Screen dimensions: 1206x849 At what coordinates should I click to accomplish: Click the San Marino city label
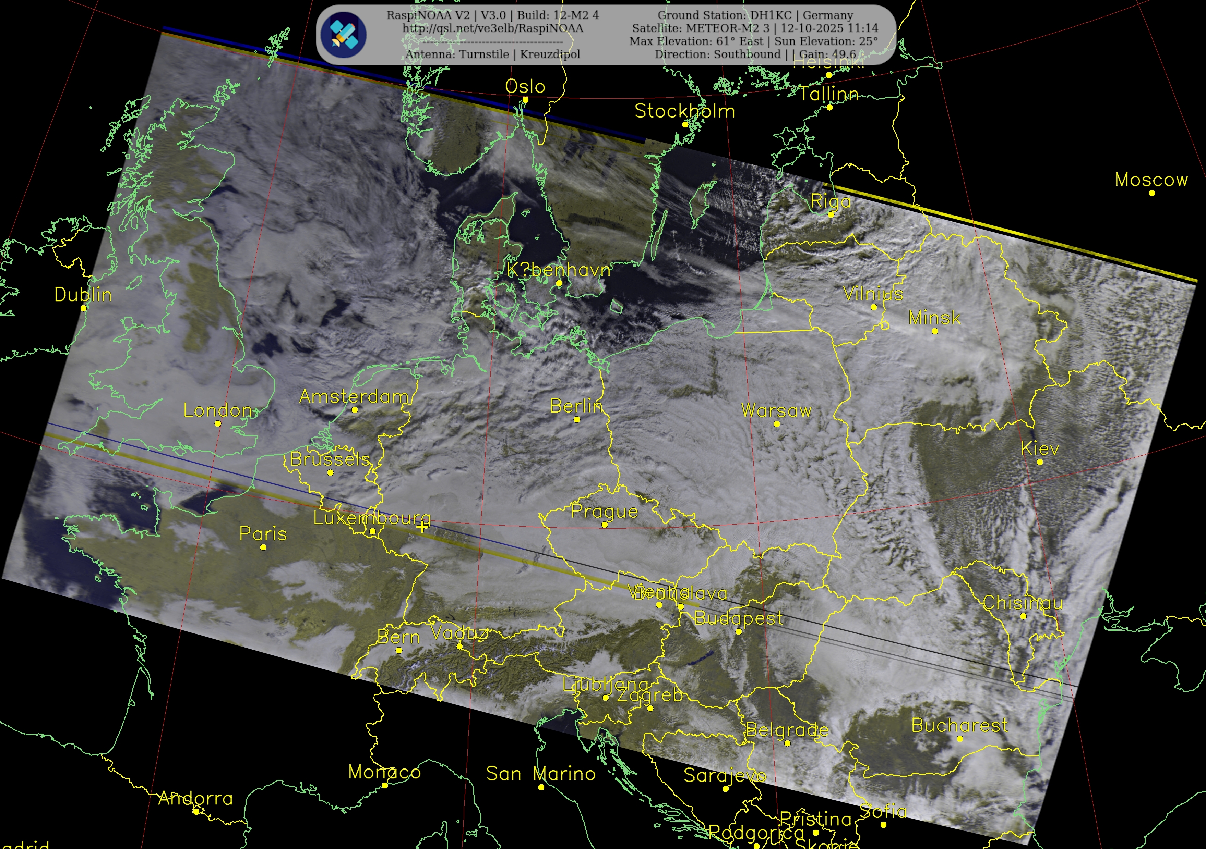point(540,773)
